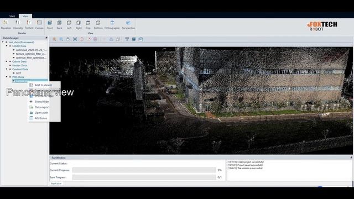
Task: Click the 'Create project successfully' log line
Action: tap(246, 162)
